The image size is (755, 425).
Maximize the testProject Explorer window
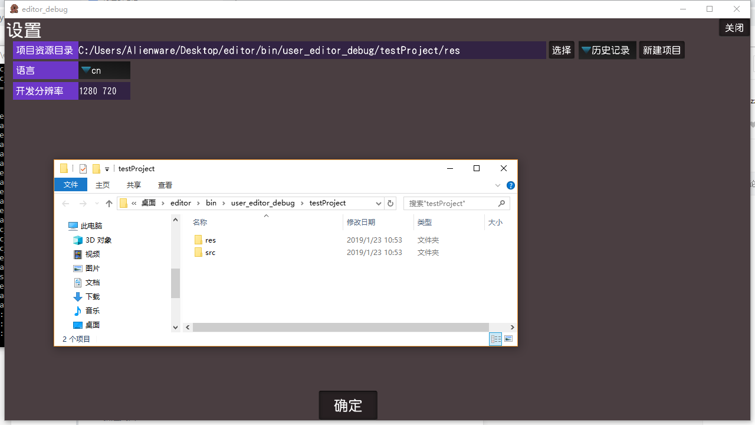point(477,168)
